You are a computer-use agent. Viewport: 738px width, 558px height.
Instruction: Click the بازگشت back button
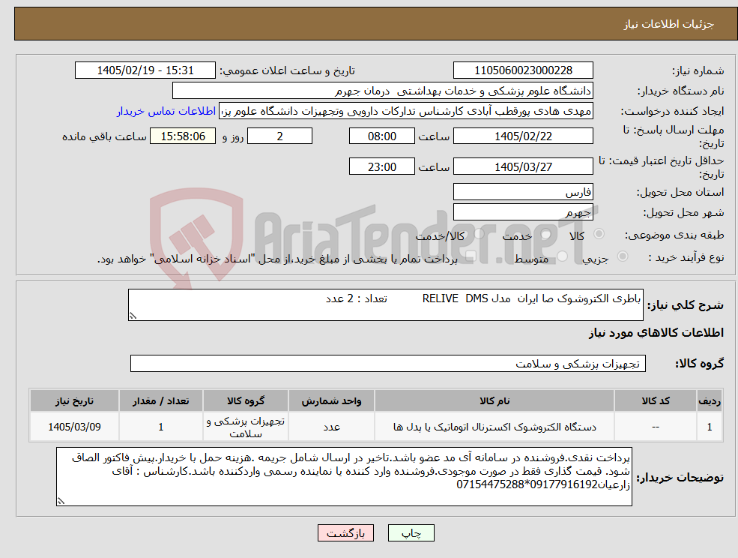(x=345, y=533)
